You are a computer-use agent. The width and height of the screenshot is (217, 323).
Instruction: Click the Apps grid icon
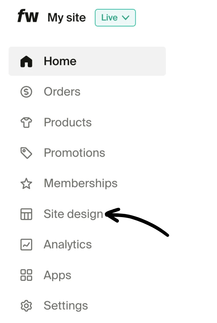click(26, 275)
